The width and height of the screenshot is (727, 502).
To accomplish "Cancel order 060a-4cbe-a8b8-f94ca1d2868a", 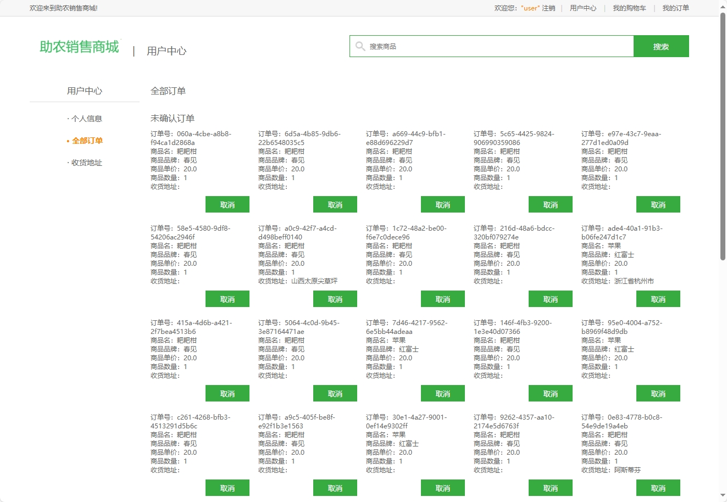I will click(227, 204).
